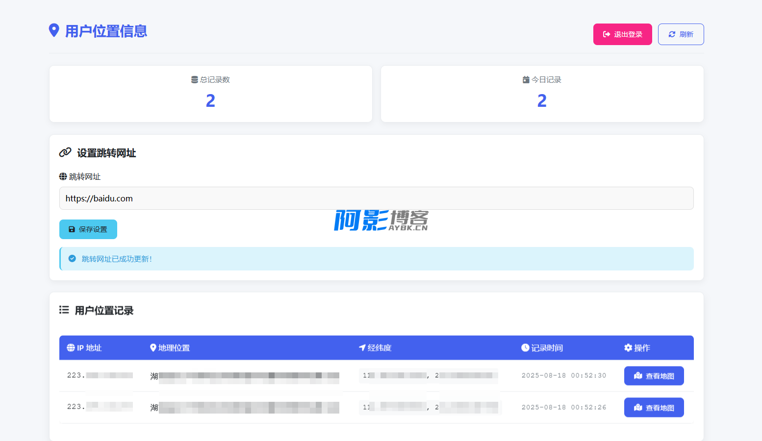Click the 退出登录 logout button
The height and width of the screenshot is (441, 762).
coord(622,34)
